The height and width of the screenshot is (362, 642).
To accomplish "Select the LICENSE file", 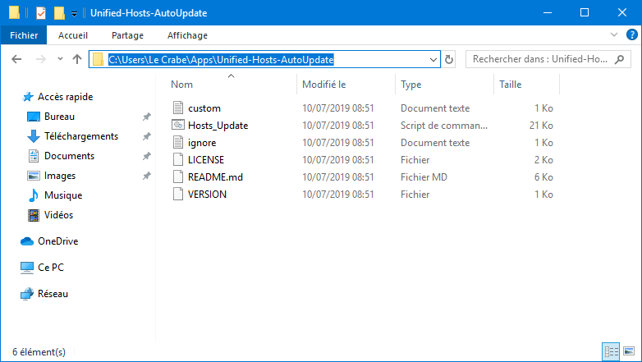I will point(206,160).
